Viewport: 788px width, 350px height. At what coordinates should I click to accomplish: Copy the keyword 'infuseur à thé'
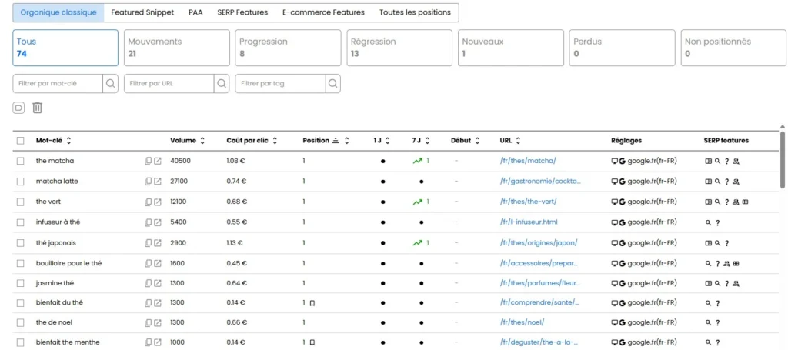coord(147,222)
